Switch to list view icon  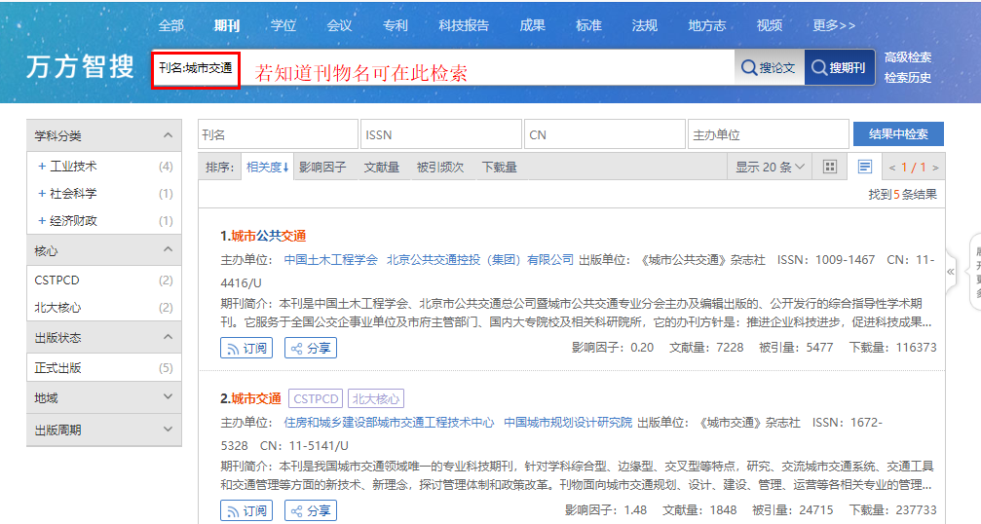pyautogui.click(x=865, y=167)
